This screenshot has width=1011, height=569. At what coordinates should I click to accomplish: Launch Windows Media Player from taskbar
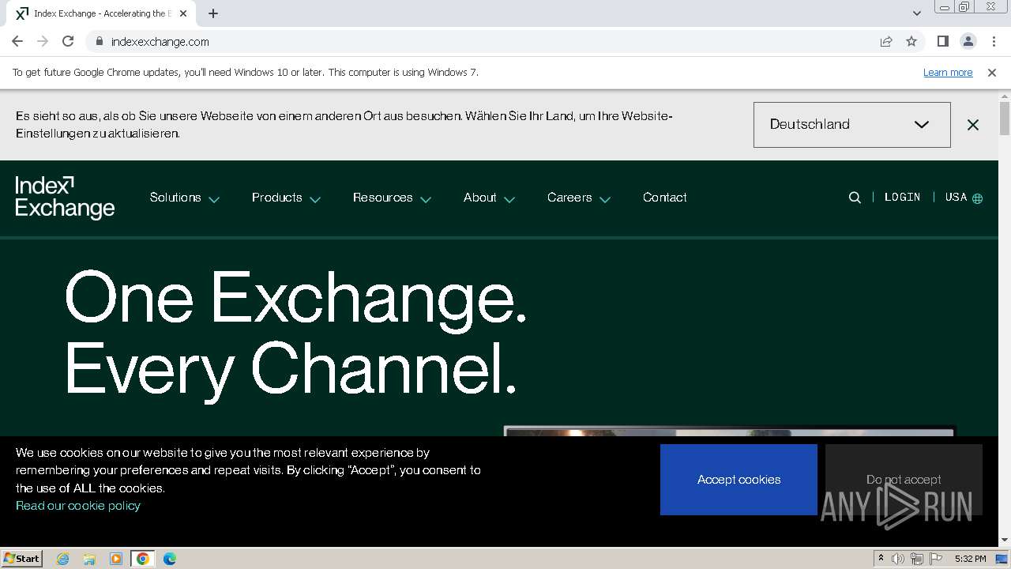tap(116, 559)
